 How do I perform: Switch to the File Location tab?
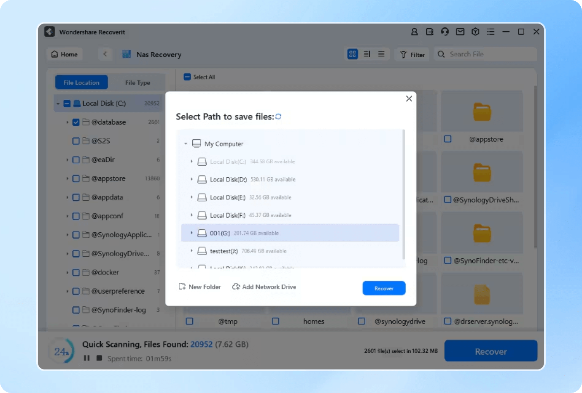[x=81, y=82]
